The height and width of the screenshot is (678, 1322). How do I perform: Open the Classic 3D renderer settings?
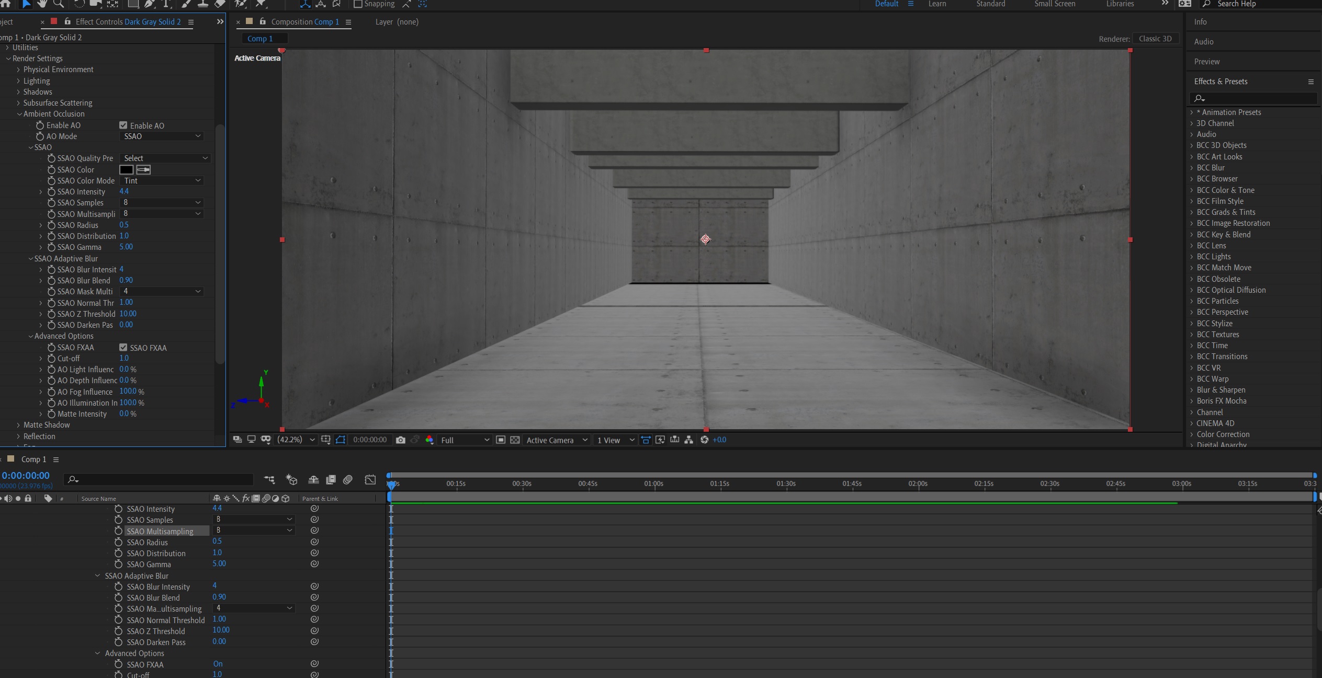[1156, 38]
